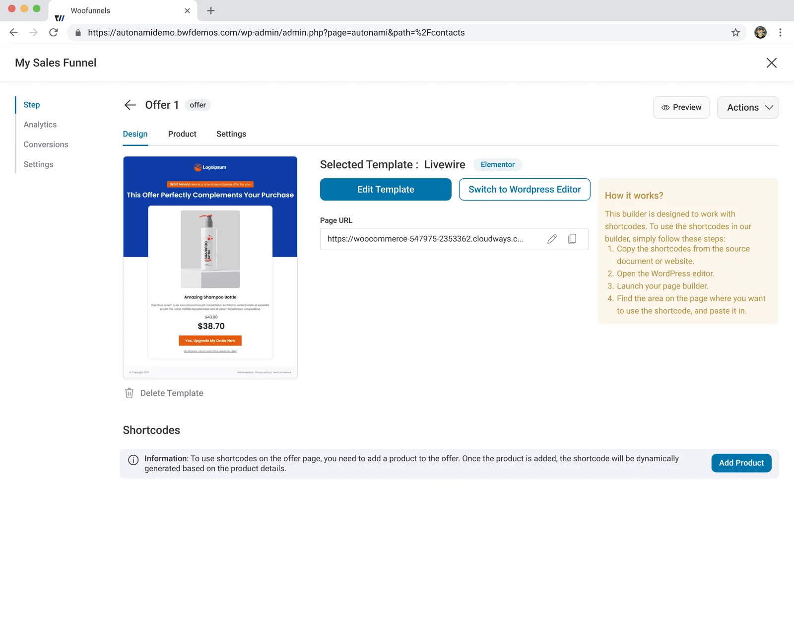Click the Edit Template button
Image resolution: width=794 pixels, height=632 pixels.
(x=386, y=189)
